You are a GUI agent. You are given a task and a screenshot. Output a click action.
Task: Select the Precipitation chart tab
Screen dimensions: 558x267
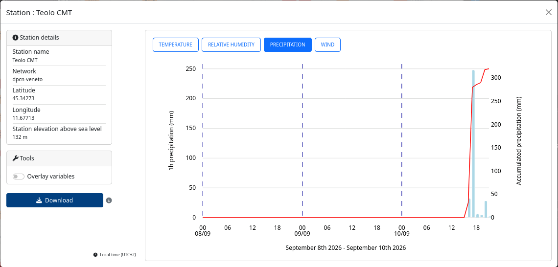pyautogui.click(x=287, y=45)
